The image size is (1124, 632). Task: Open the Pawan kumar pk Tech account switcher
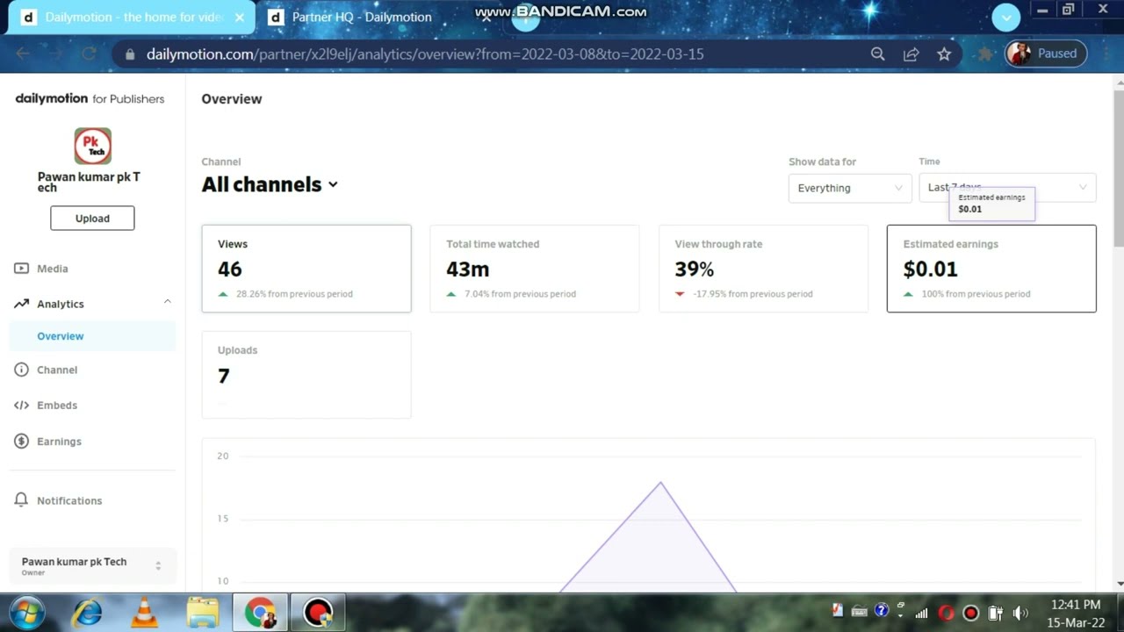92,566
